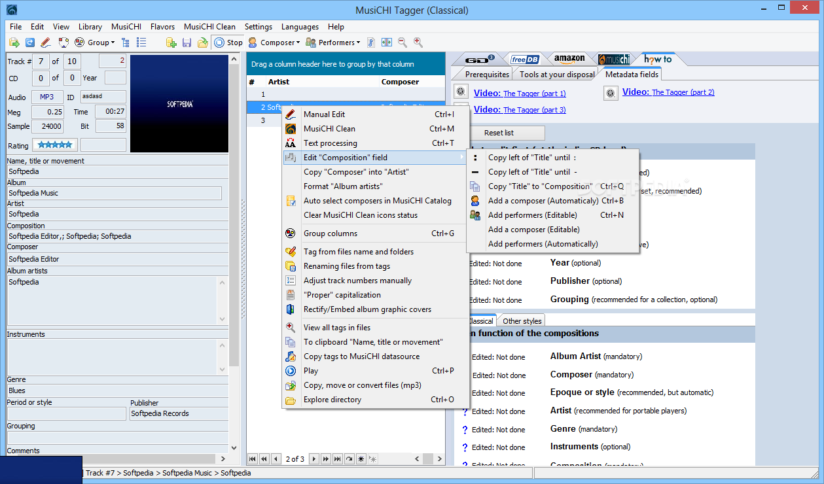Click the Album field Softpedia Music
The image size is (824, 484).
(x=114, y=193)
